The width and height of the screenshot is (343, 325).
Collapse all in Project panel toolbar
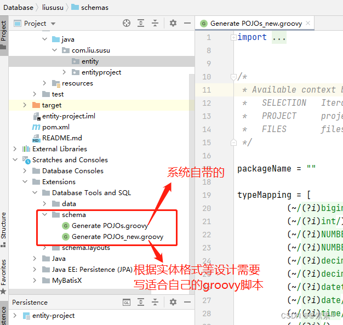(155, 23)
